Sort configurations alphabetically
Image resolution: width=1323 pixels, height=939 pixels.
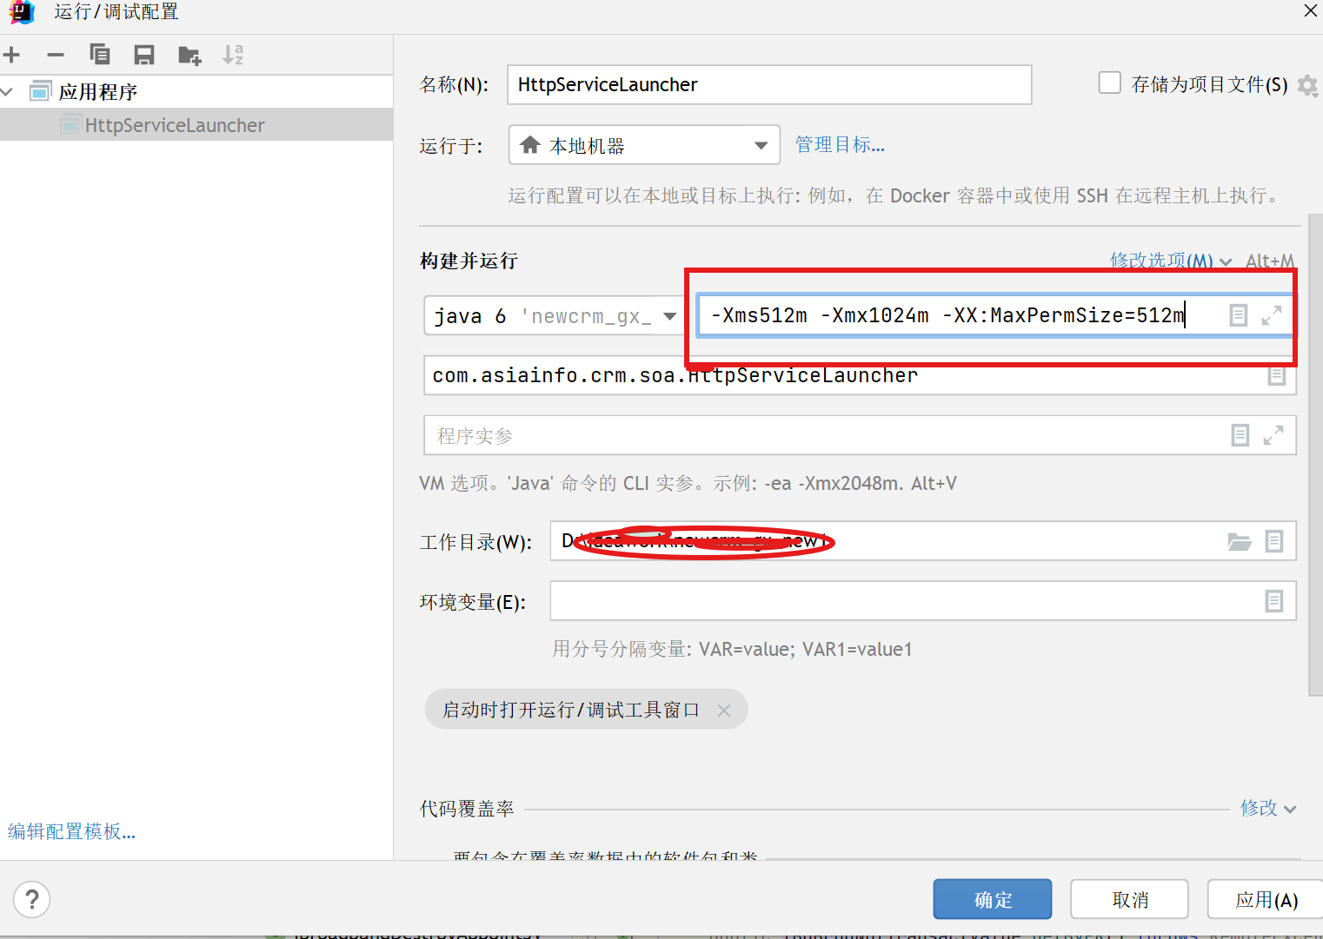click(x=232, y=54)
